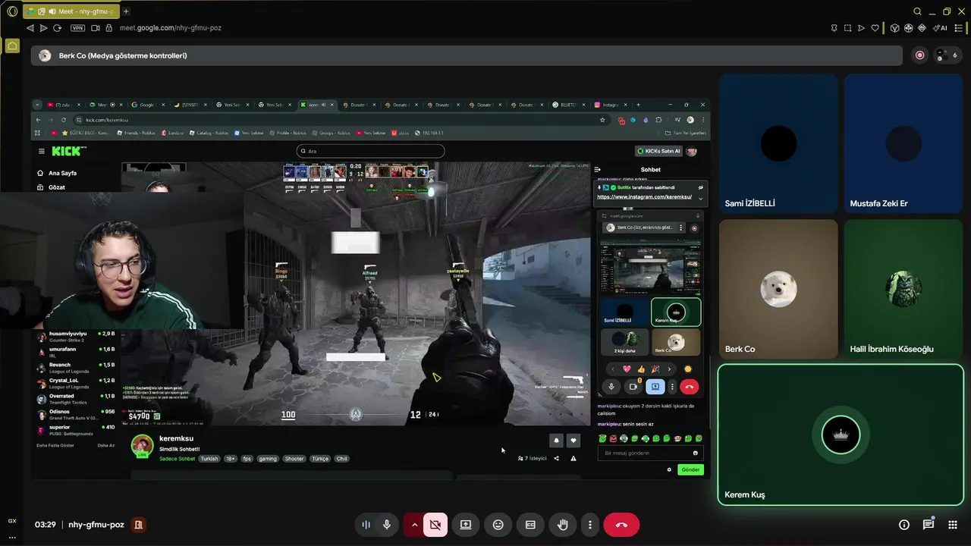
Task: Click Berk Co media presentation controls bar
Action: coord(467,55)
